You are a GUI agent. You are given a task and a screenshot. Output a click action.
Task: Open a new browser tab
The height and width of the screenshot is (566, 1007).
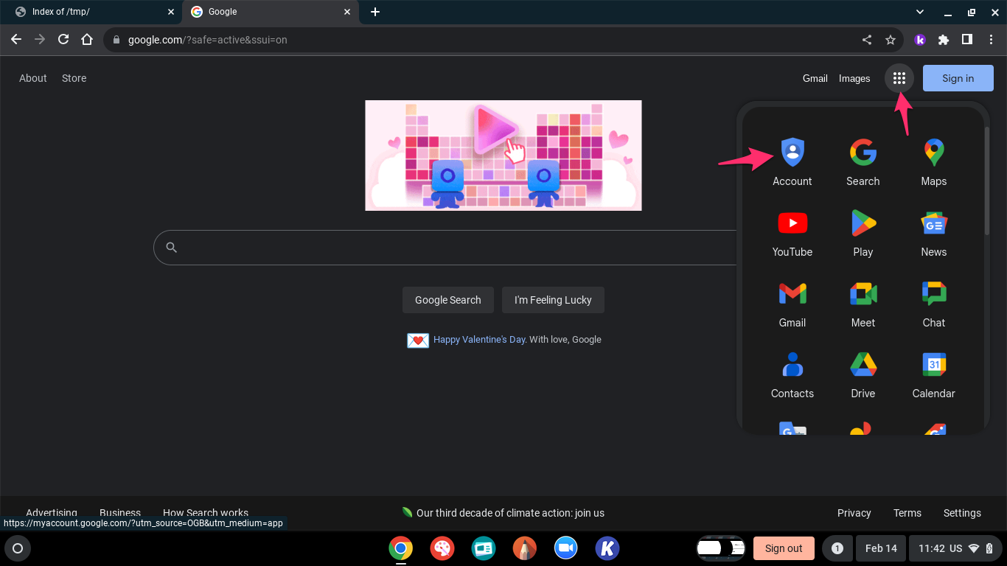(x=375, y=12)
